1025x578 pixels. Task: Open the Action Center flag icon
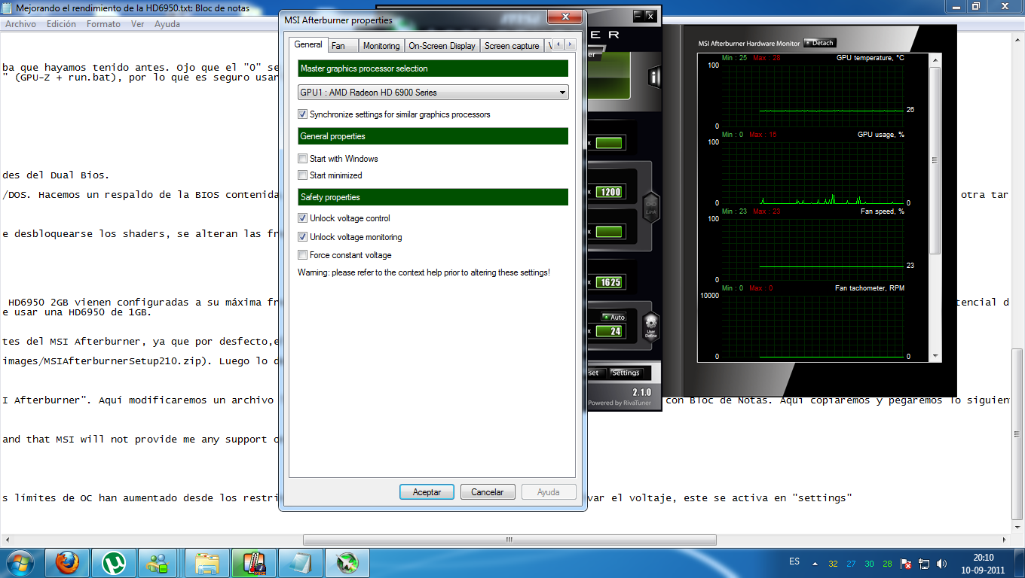(x=907, y=563)
